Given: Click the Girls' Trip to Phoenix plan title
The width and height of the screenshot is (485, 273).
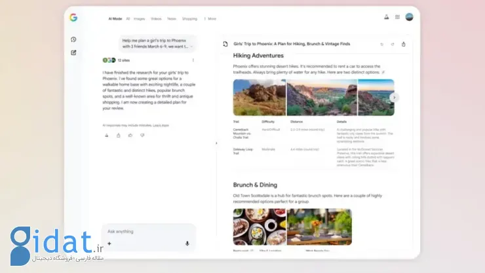Looking at the screenshot, I should pos(292,44).
